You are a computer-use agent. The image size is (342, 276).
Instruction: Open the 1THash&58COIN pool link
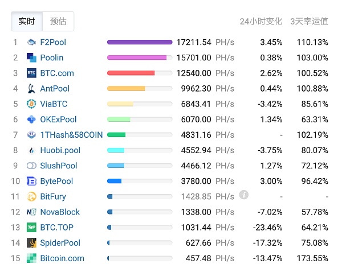[71, 135]
